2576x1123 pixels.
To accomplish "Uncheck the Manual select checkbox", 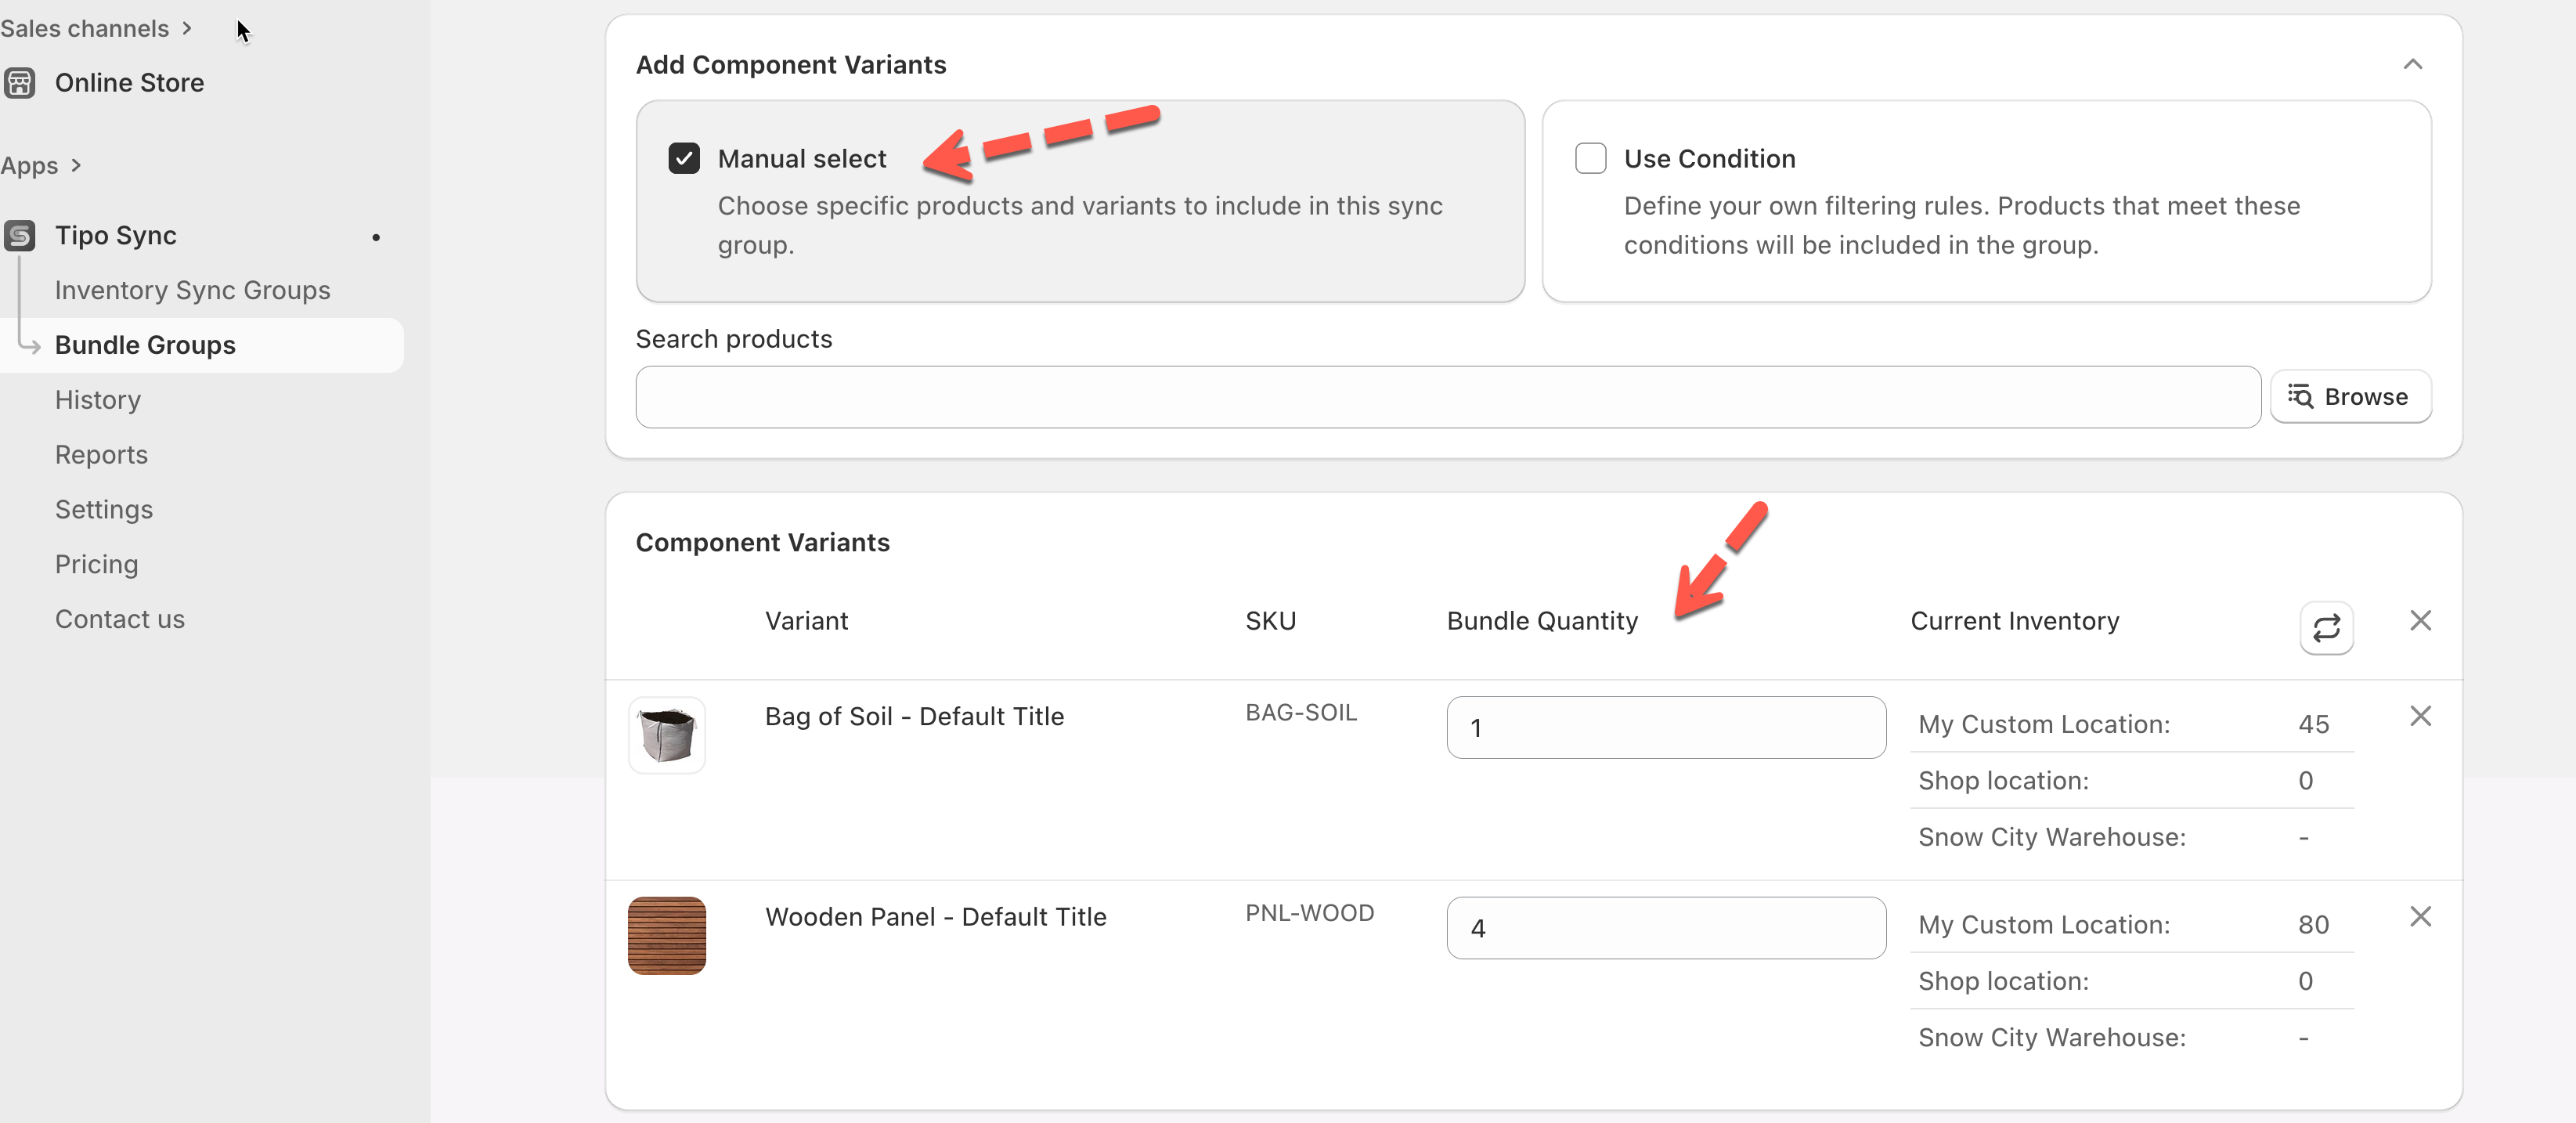I will (x=684, y=159).
